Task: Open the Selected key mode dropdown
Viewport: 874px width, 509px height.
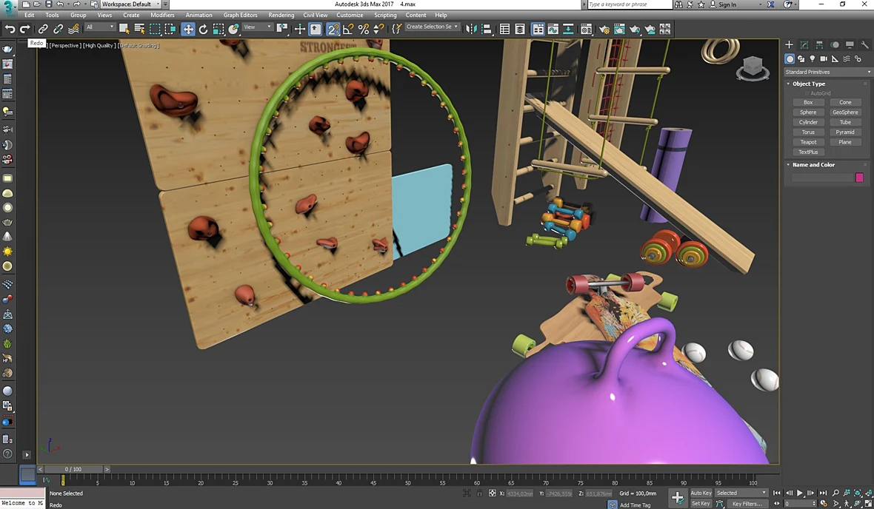Action: coord(741,493)
